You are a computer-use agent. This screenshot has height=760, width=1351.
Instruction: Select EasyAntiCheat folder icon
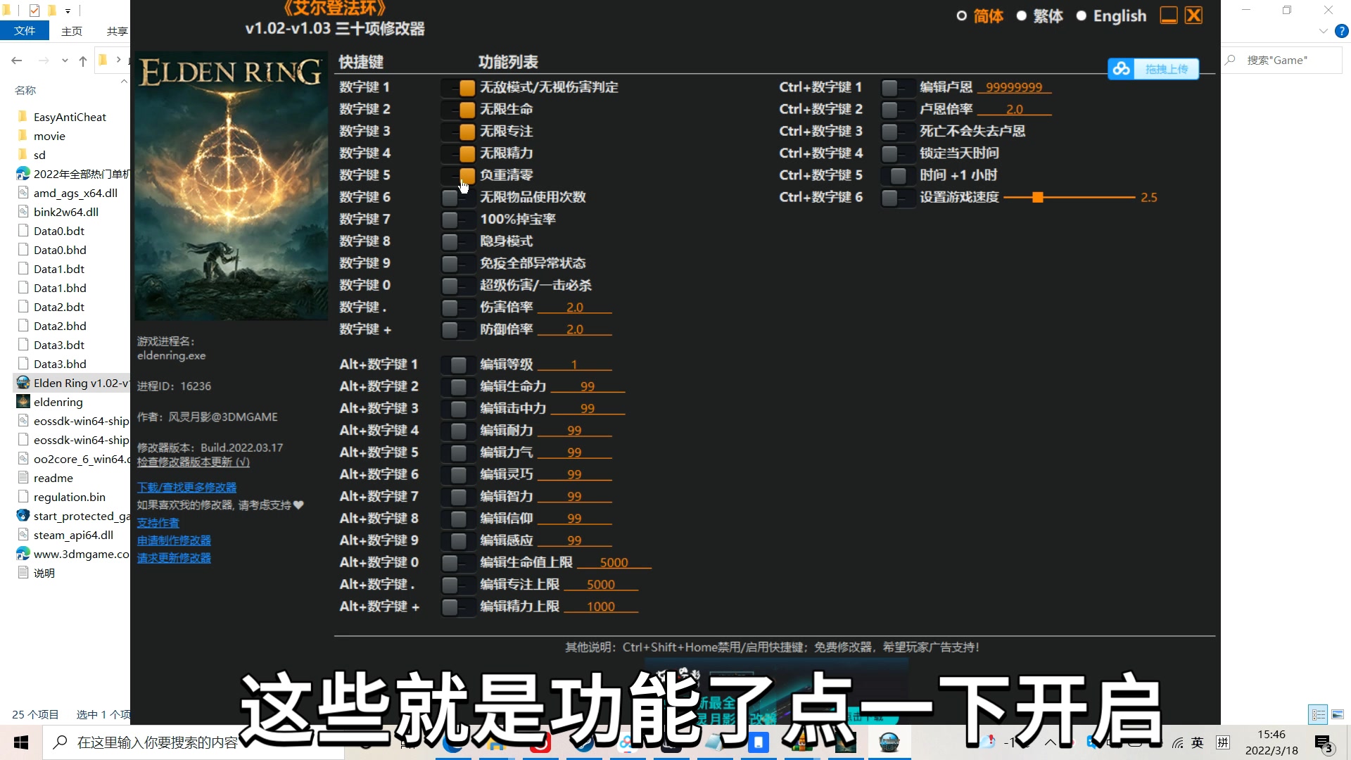coord(23,117)
